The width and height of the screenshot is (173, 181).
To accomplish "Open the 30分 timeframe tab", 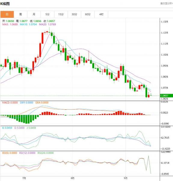I will tap(74, 14).
